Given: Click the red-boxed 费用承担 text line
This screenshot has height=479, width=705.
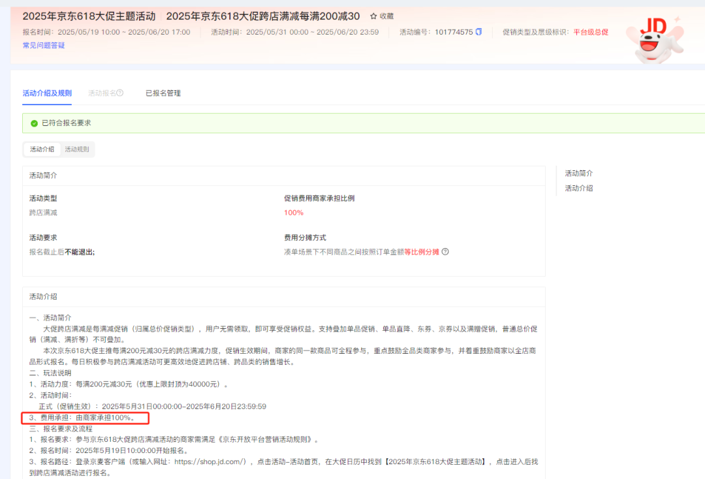Looking at the screenshot, I should click(85, 418).
